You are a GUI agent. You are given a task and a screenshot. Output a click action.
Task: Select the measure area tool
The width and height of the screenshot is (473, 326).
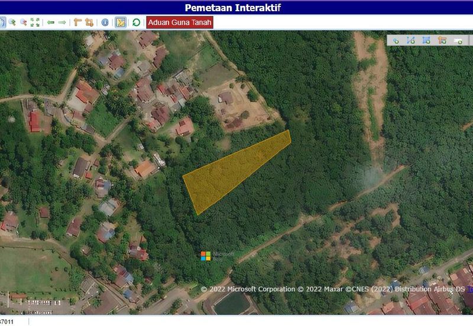click(89, 22)
